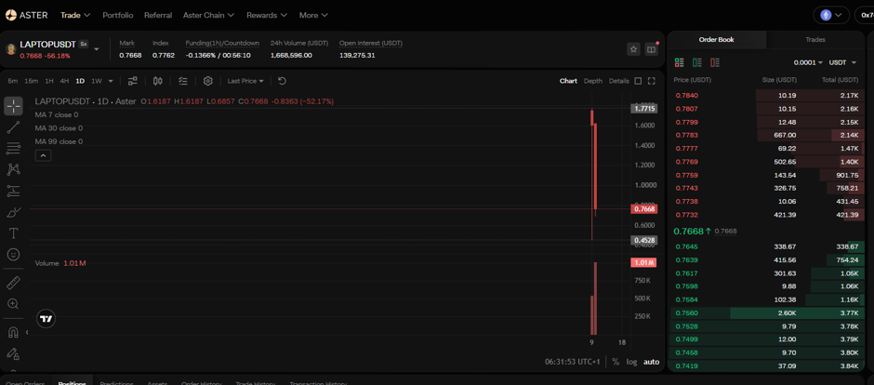
Task: Toggle log scale on chart
Action: tap(631, 362)
